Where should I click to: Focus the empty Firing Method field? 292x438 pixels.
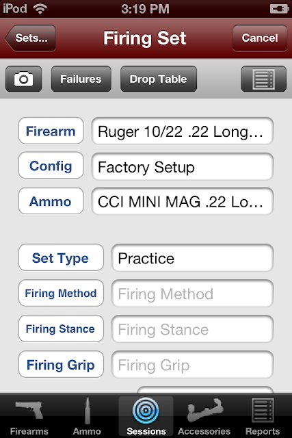[x=192, y=294]
